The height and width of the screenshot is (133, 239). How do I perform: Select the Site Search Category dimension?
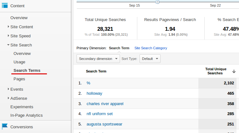(x=151, y=48)
